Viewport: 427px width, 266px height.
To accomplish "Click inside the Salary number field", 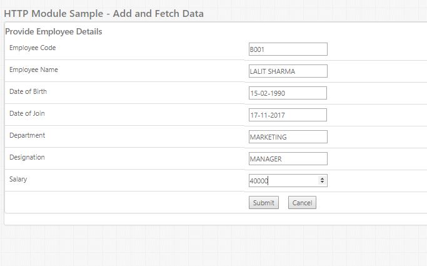I will pyautogui.click(x=283, y=181).
